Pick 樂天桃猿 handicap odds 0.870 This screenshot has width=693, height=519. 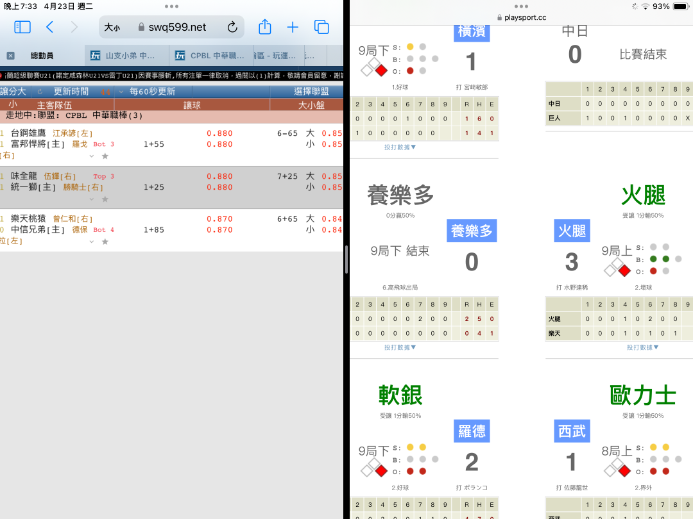pos(219,219)
